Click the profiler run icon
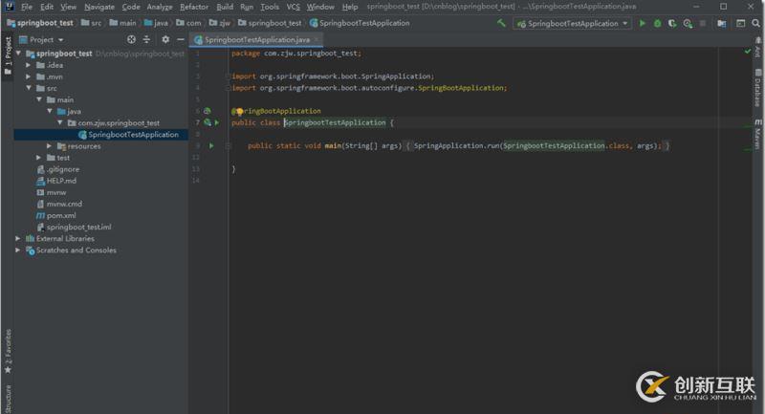 (688, 23)
